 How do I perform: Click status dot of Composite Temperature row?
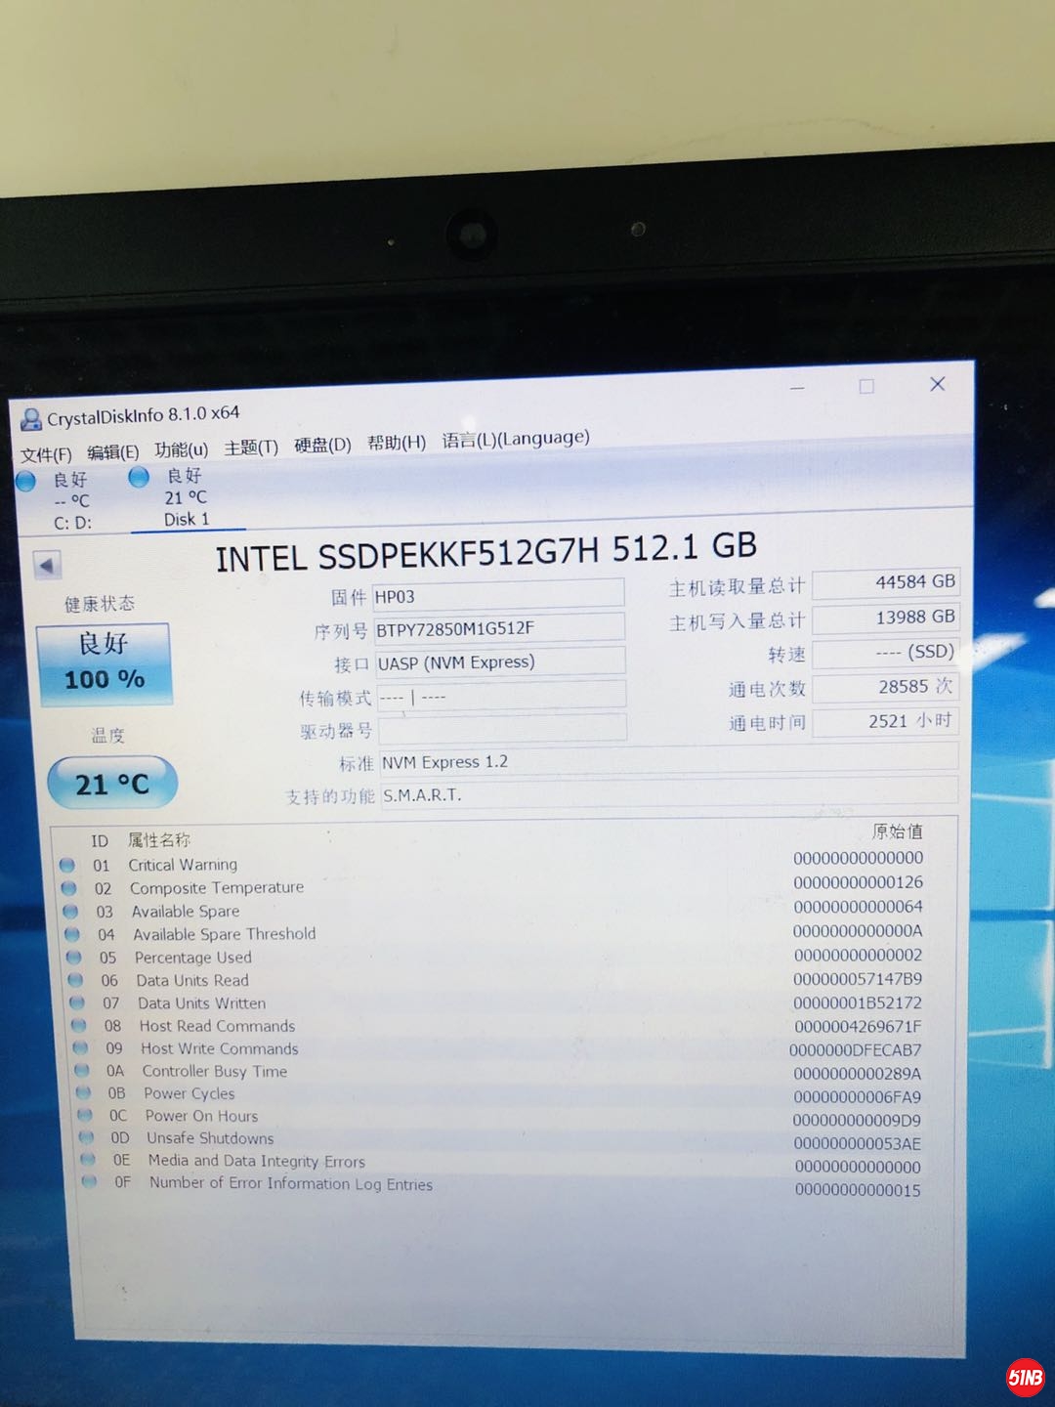coord(69,888)
